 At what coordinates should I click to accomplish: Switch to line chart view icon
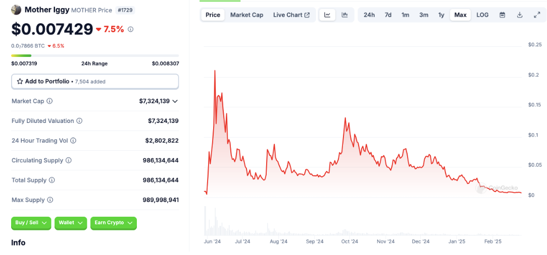327,15
